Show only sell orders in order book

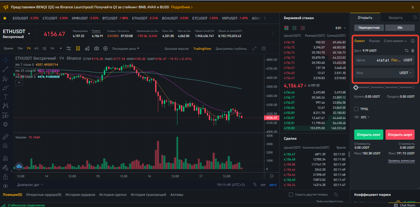point(302,28)
